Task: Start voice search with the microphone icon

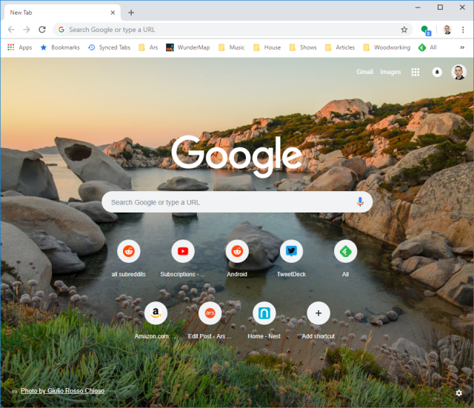Action: click(x=361, y=202)
